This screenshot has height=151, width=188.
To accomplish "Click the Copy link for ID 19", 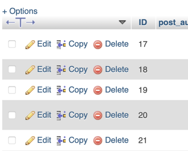I will tap(78, 90).
